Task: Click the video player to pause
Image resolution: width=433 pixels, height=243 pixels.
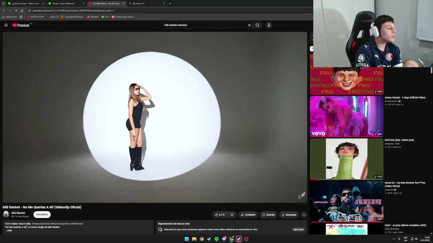Action: (155, 117)
